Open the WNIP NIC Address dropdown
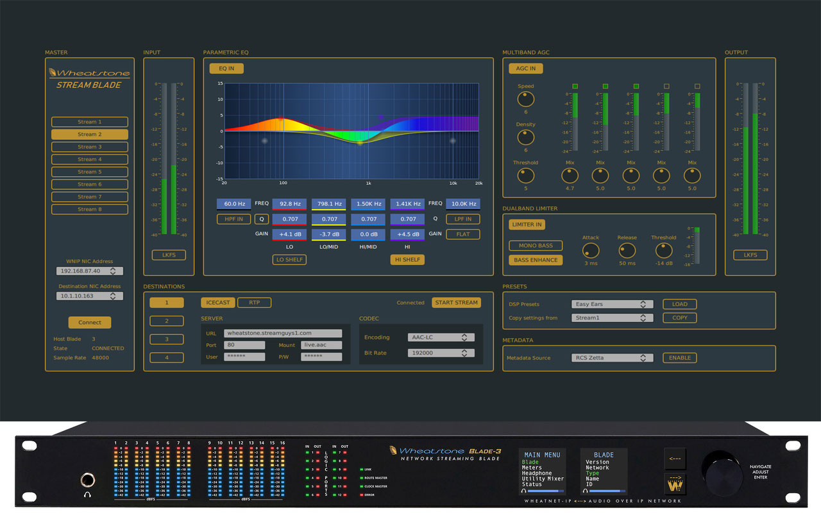Viewport: 821px width, 517px height. point(89,271)
